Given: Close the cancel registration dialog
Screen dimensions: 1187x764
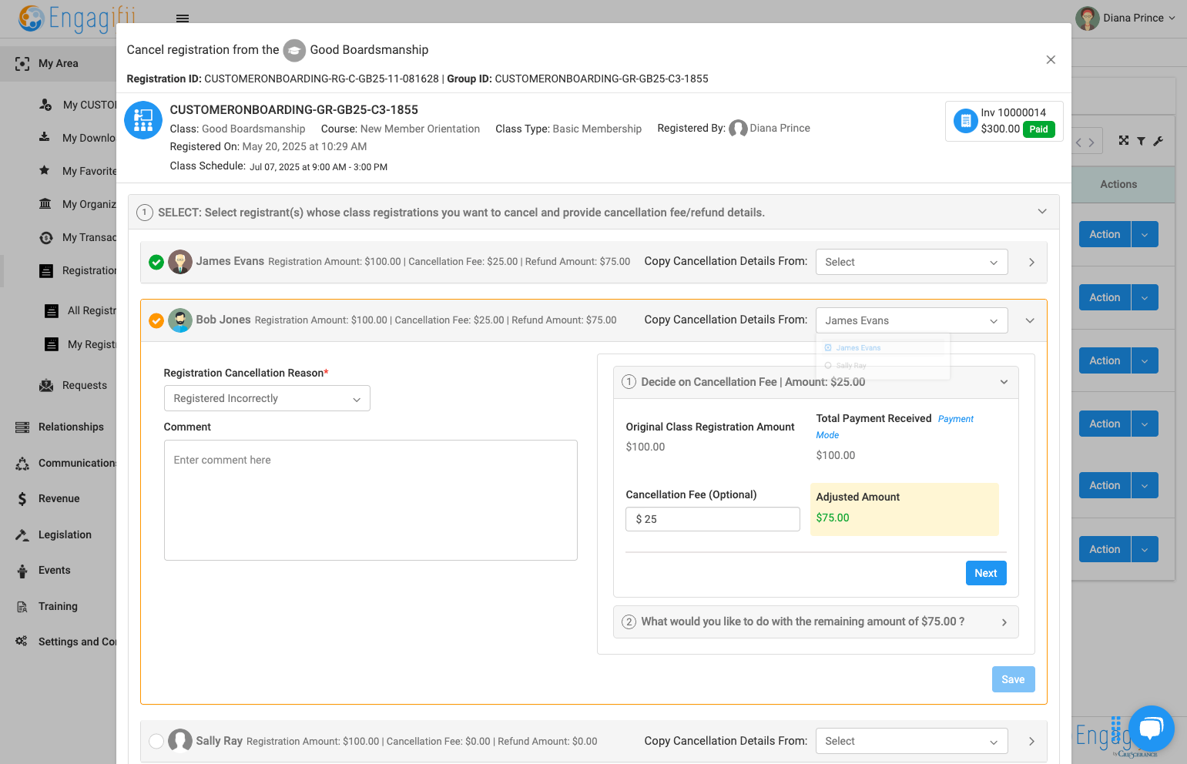Looking at the screenshot, I should [1051, 60].
